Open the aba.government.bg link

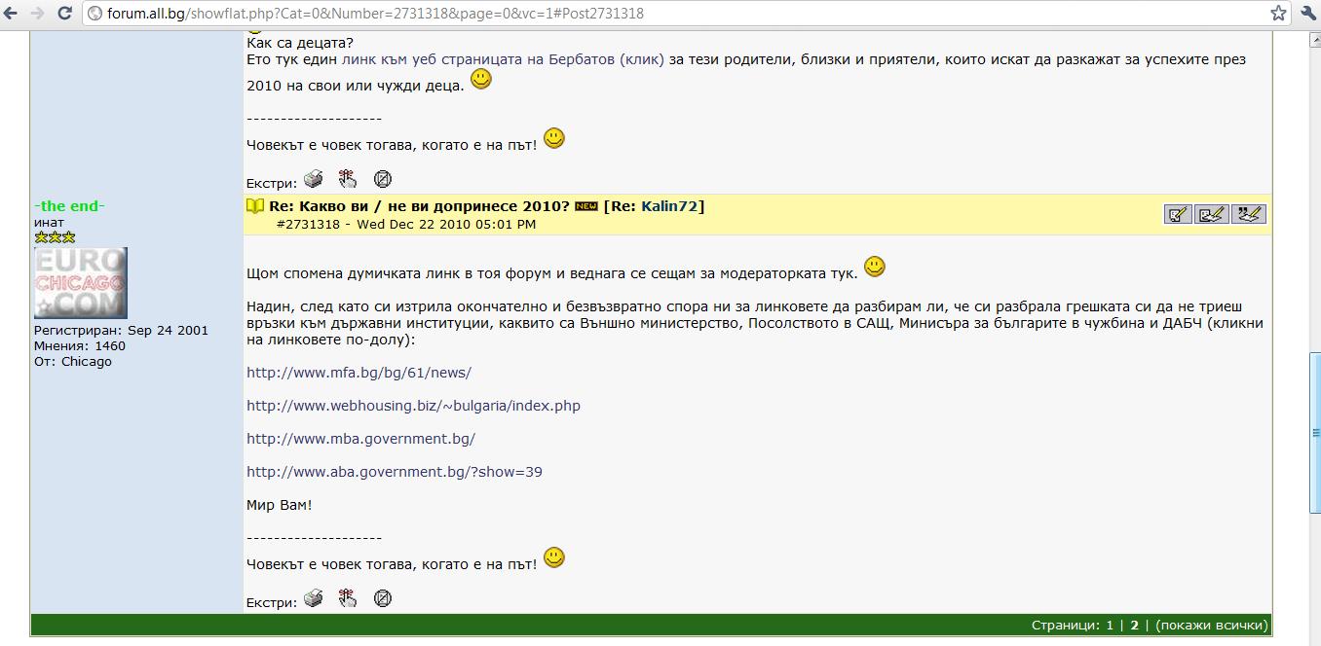pyautogui.click(x=394, y=472)
